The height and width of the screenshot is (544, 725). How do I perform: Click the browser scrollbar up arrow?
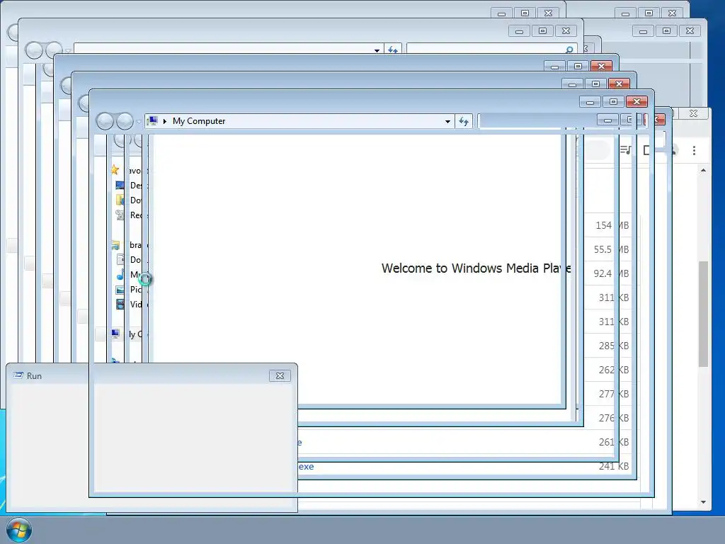(x=703, y=170)
